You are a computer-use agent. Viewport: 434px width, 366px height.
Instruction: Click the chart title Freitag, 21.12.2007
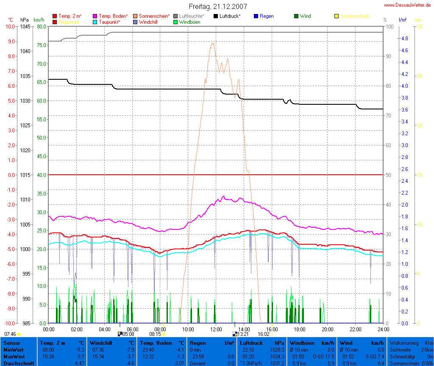pos(218,6)
